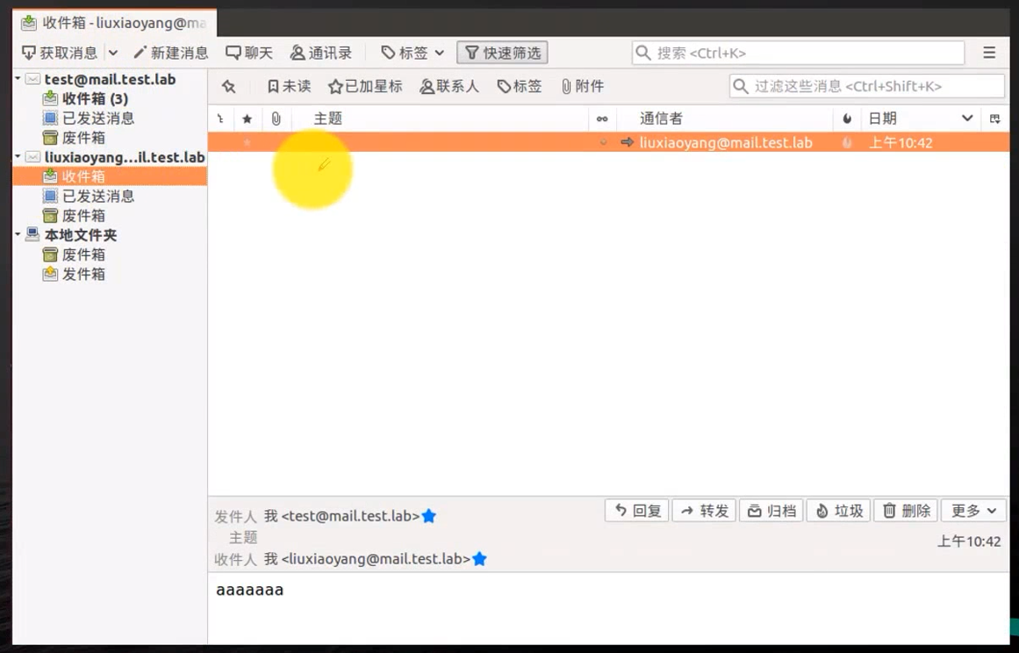Collapse the test@mail.test.lab account tree
The height and width of the screenshot is (653, 1019).
tap(18, 79)
